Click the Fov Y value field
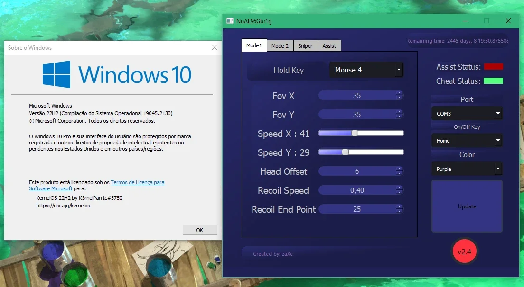Image resolution: width=524 pixels, height=287 pixels. (357, 115)
